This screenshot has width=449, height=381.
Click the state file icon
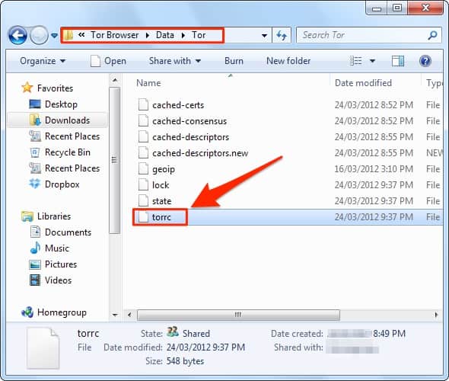[143, 200]
